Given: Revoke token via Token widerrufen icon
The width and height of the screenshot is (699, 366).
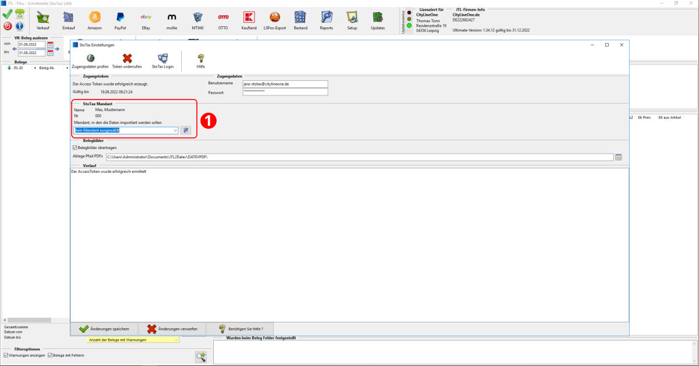Looking at the screenshot, I should (x=127, y=58).
